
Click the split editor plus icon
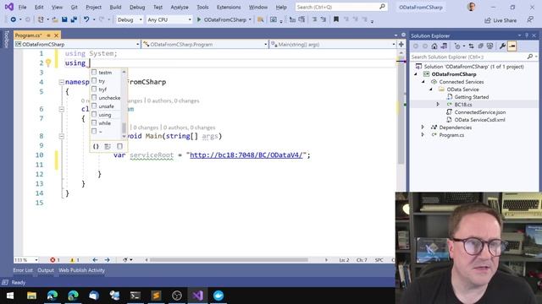pyautogui.click(x=401, y=44)
